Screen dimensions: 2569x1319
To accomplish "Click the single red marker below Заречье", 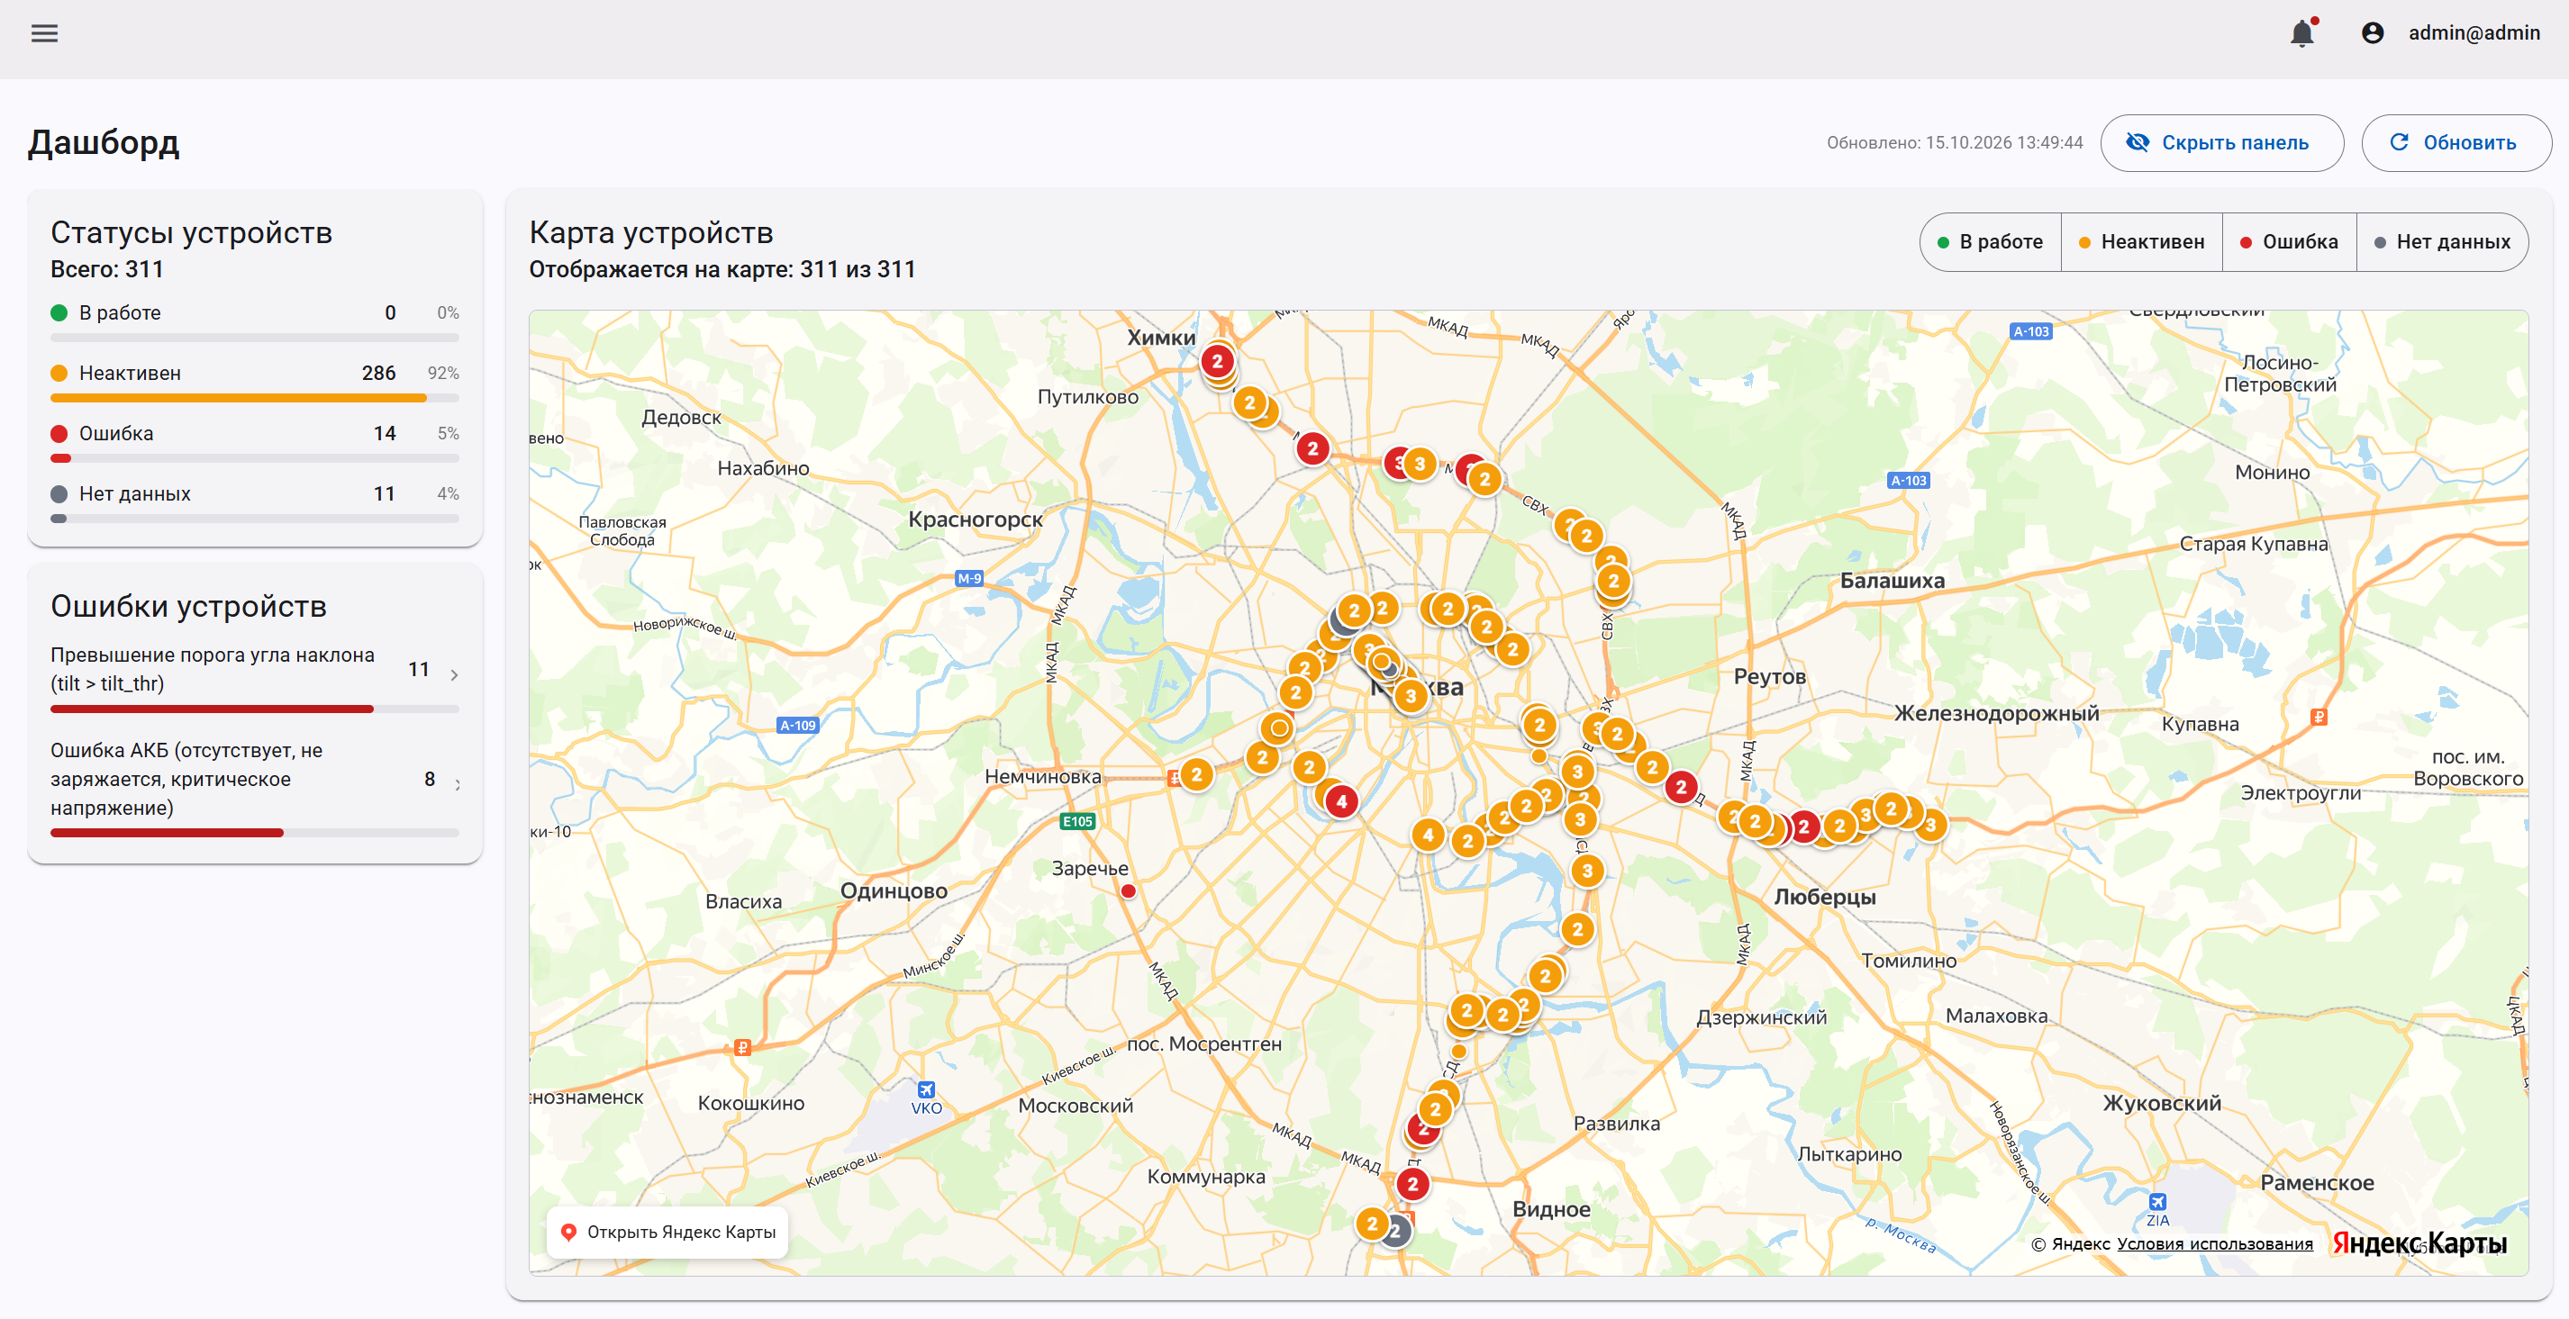I will [x=1128, y=891].
